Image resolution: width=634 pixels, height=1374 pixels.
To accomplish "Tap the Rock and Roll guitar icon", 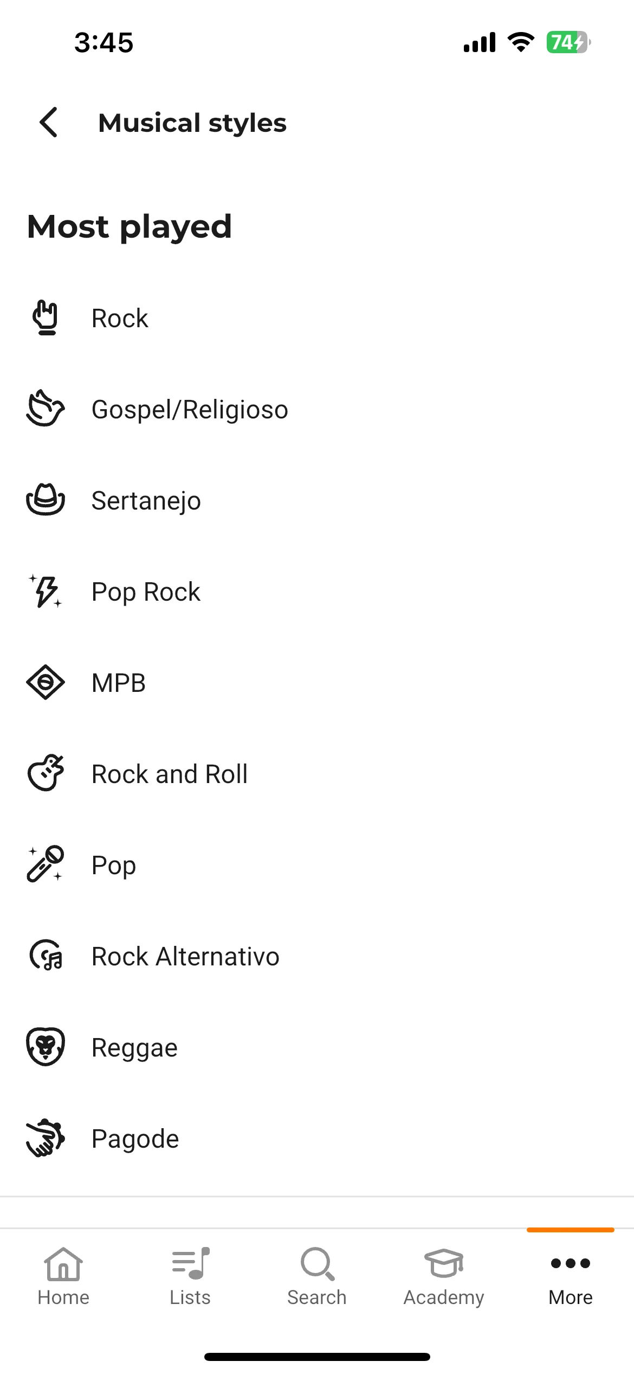I will 46,773.
